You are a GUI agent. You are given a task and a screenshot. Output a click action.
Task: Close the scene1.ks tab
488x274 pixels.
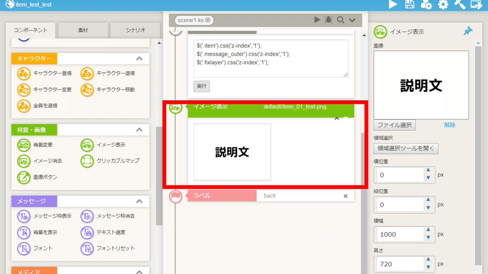[208, 20]
